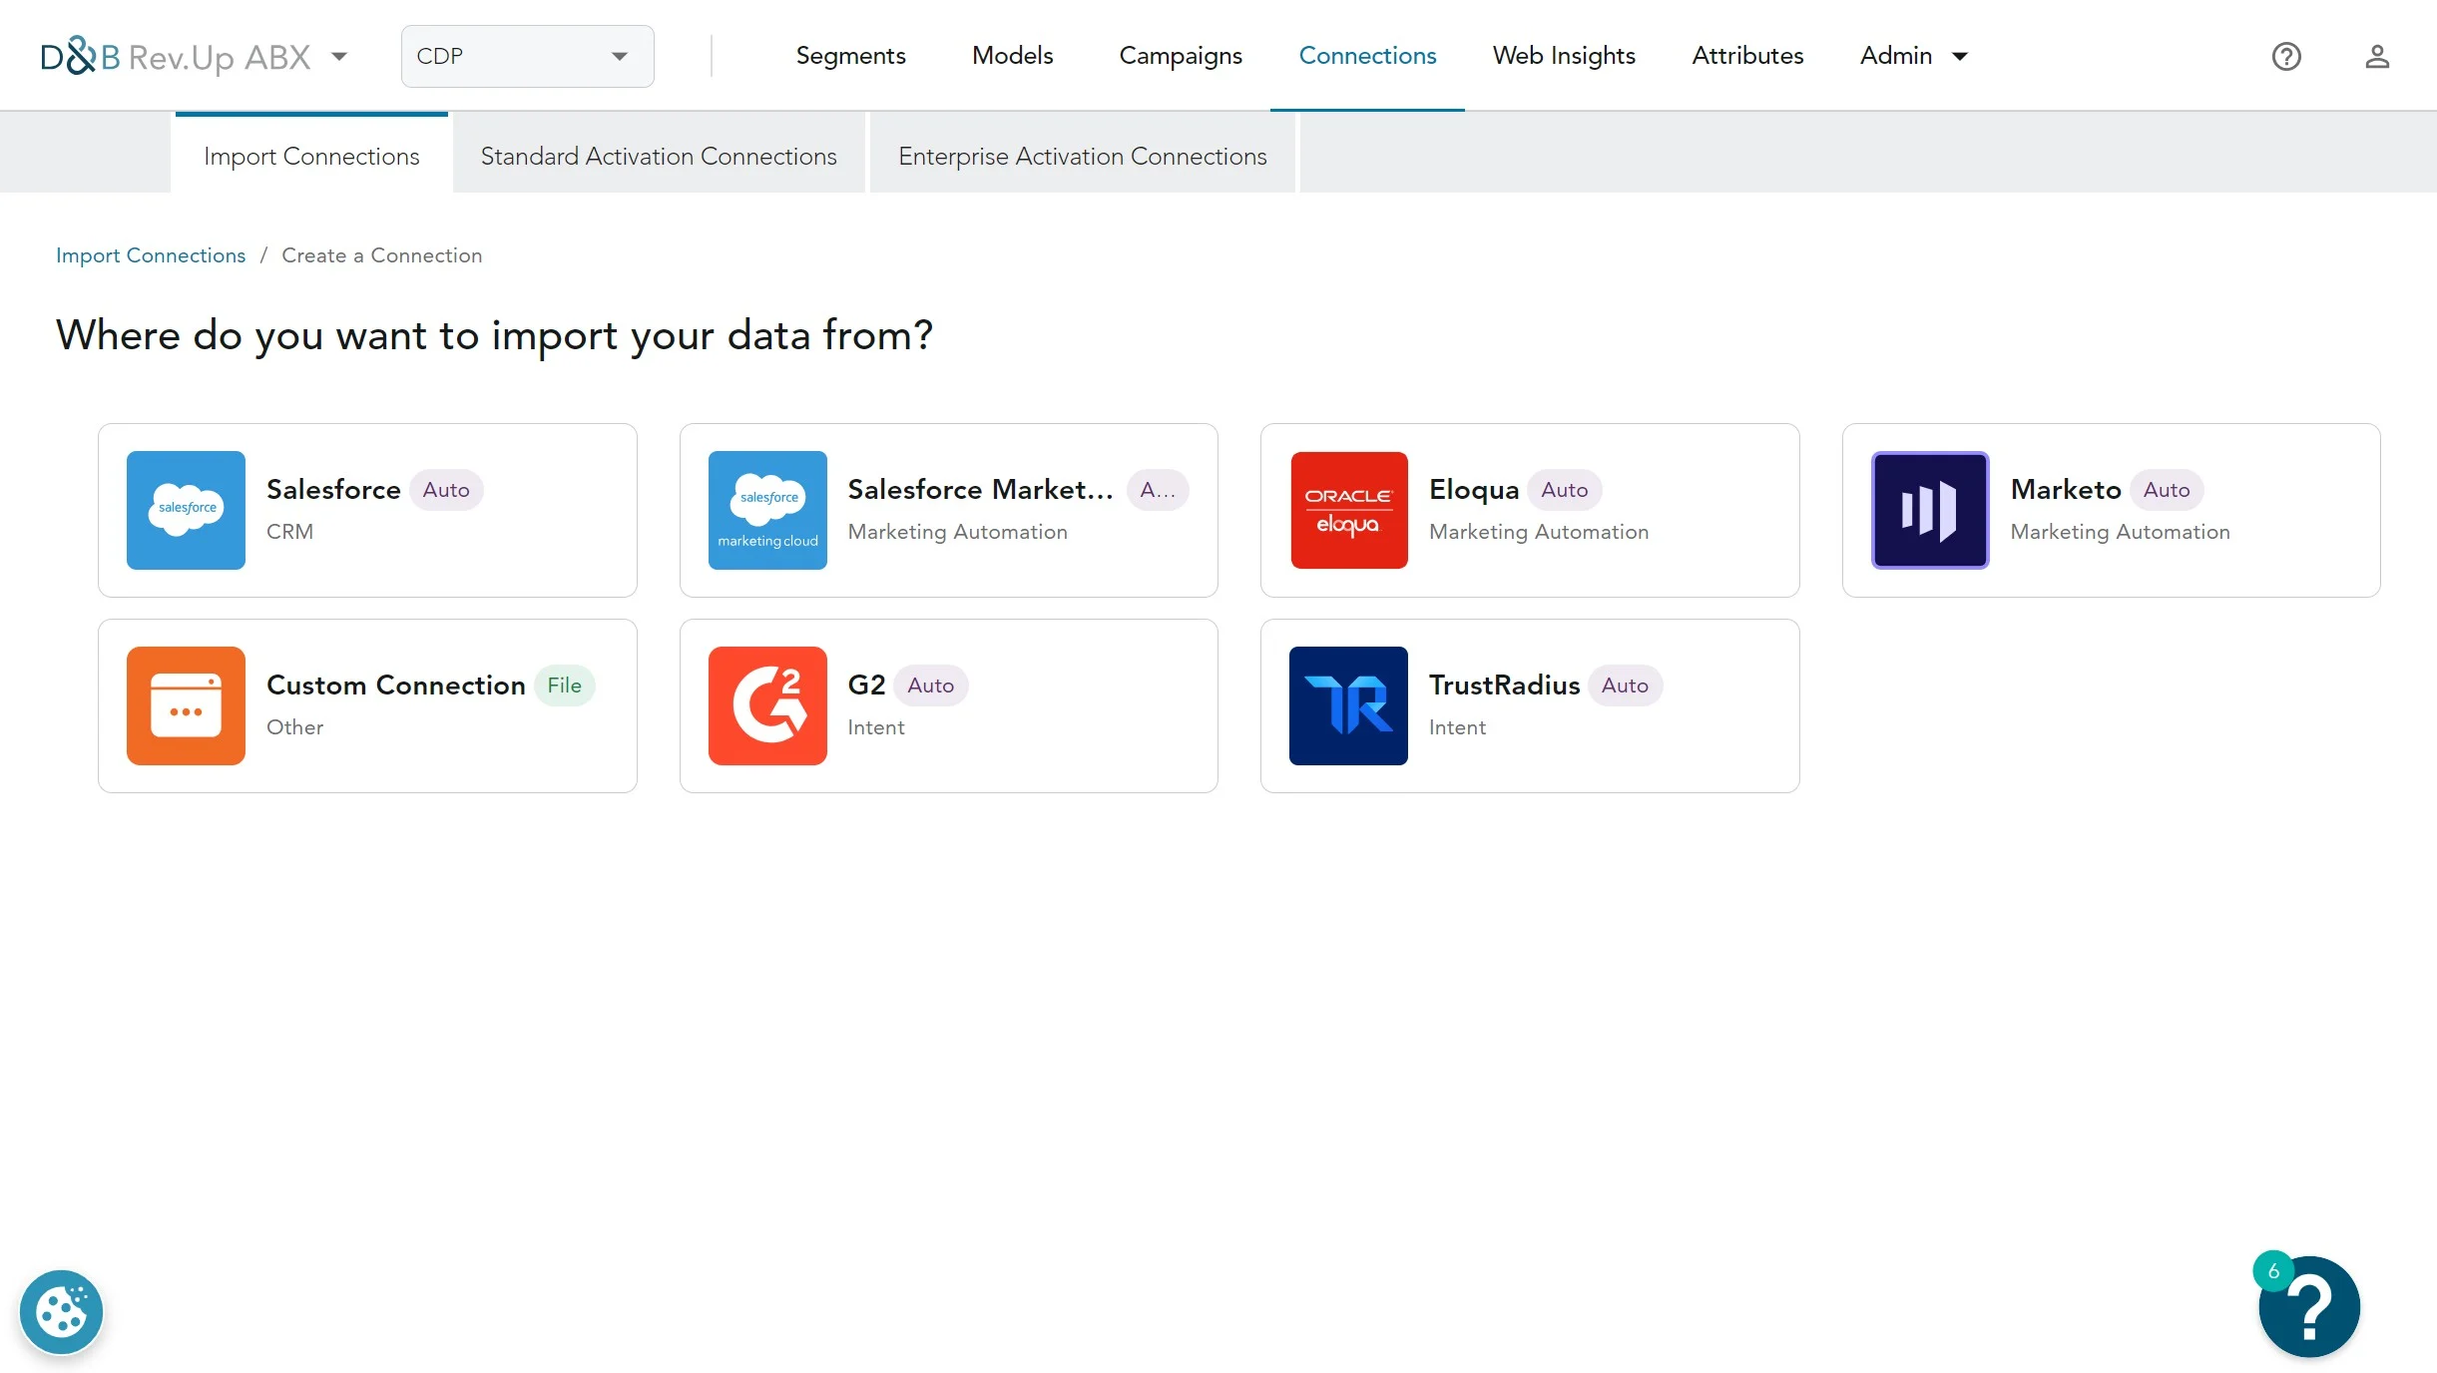
Task: Click the Auto badge beside Marketo
Action: (2167, 489)
